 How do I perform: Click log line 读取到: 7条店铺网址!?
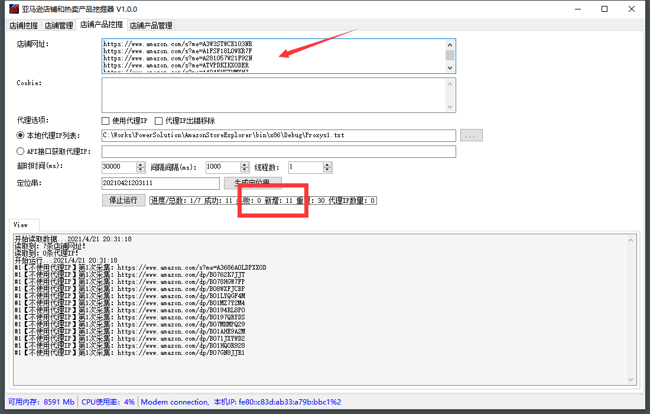click(50, 246)
